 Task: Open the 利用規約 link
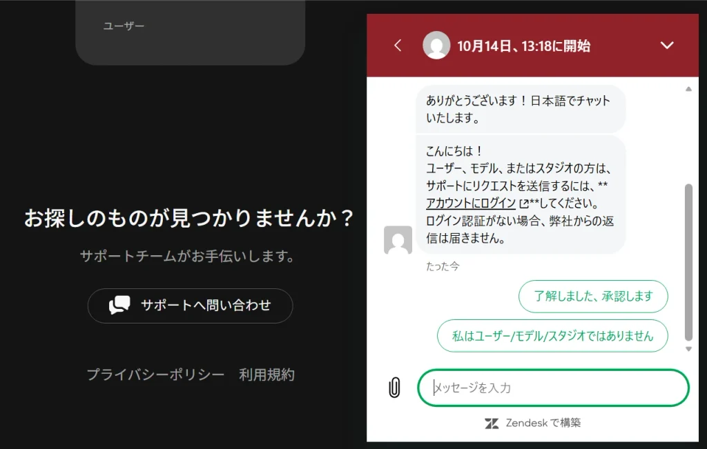coord(267,375)
